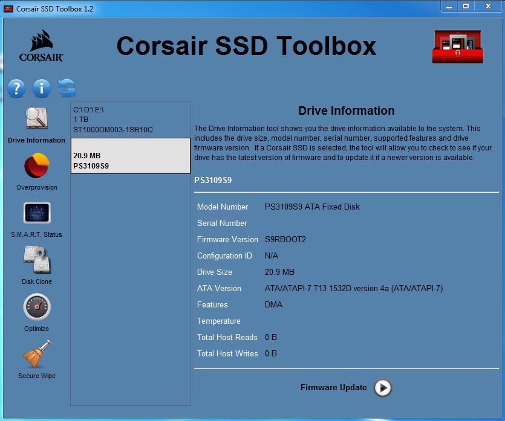Click the DMA features value
This screenshot has height=421, width=505.
(273, 305)
